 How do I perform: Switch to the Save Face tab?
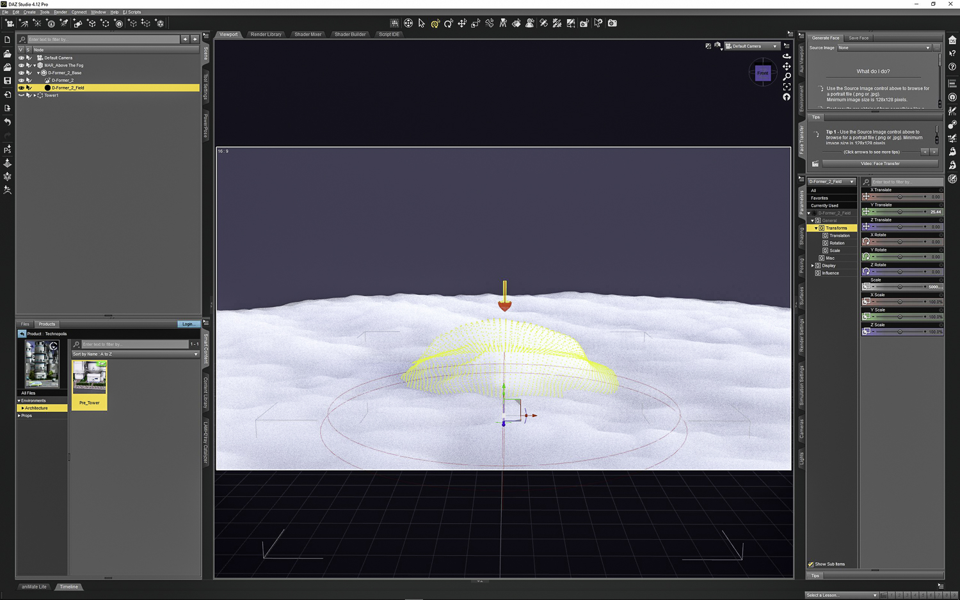[858, 38]
